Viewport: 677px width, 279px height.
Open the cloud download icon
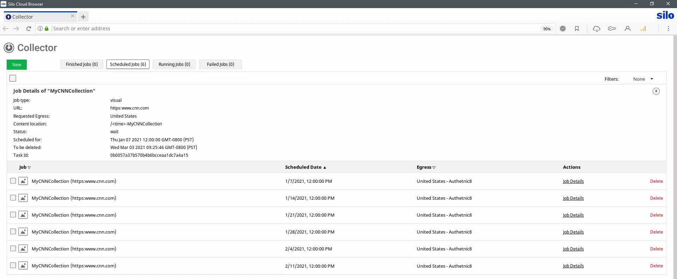point(597,29)
